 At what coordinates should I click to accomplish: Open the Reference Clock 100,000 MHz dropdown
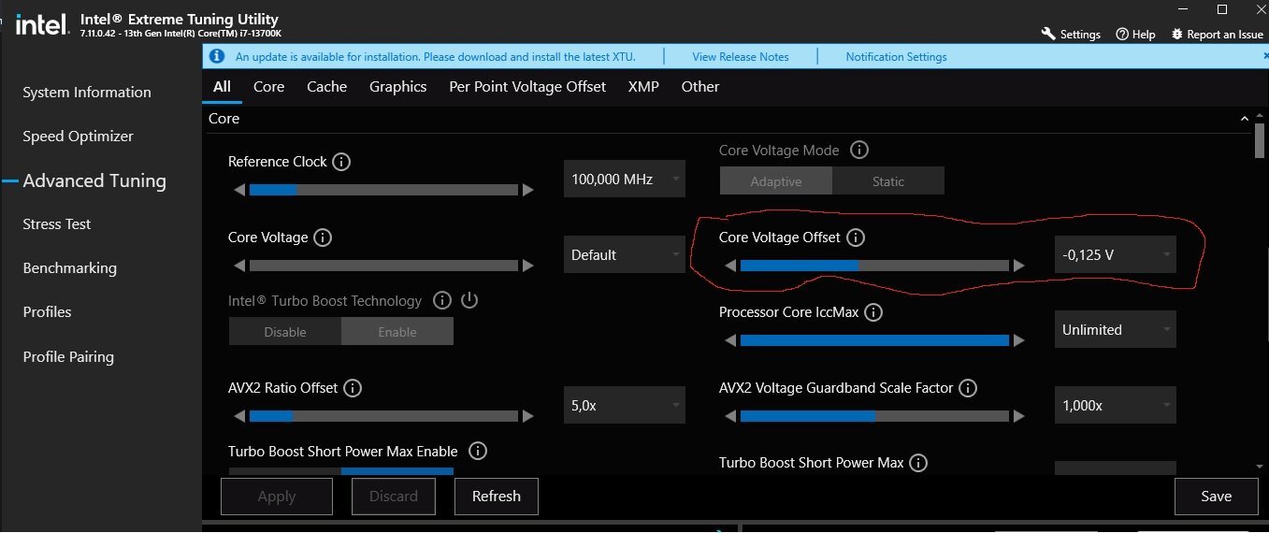(625, 179)
